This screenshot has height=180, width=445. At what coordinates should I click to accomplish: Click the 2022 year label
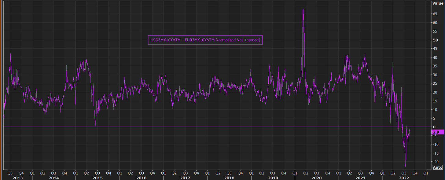404,178
